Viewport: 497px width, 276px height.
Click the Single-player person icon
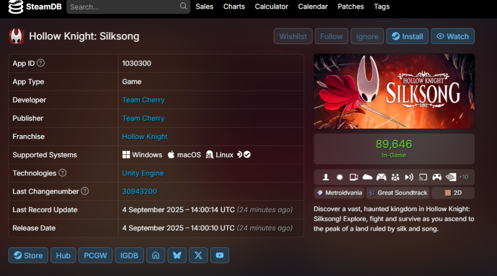[326, 177]
